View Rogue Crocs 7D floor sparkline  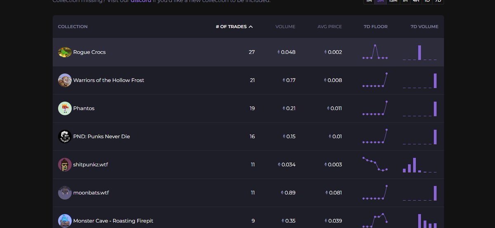pyautogui.click(x=375, y=52)
